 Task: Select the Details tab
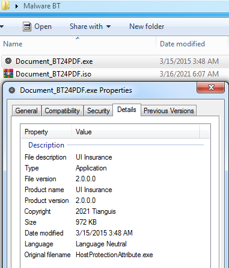[x=127, y=110]
